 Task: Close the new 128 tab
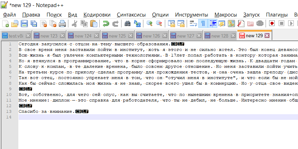233,35
